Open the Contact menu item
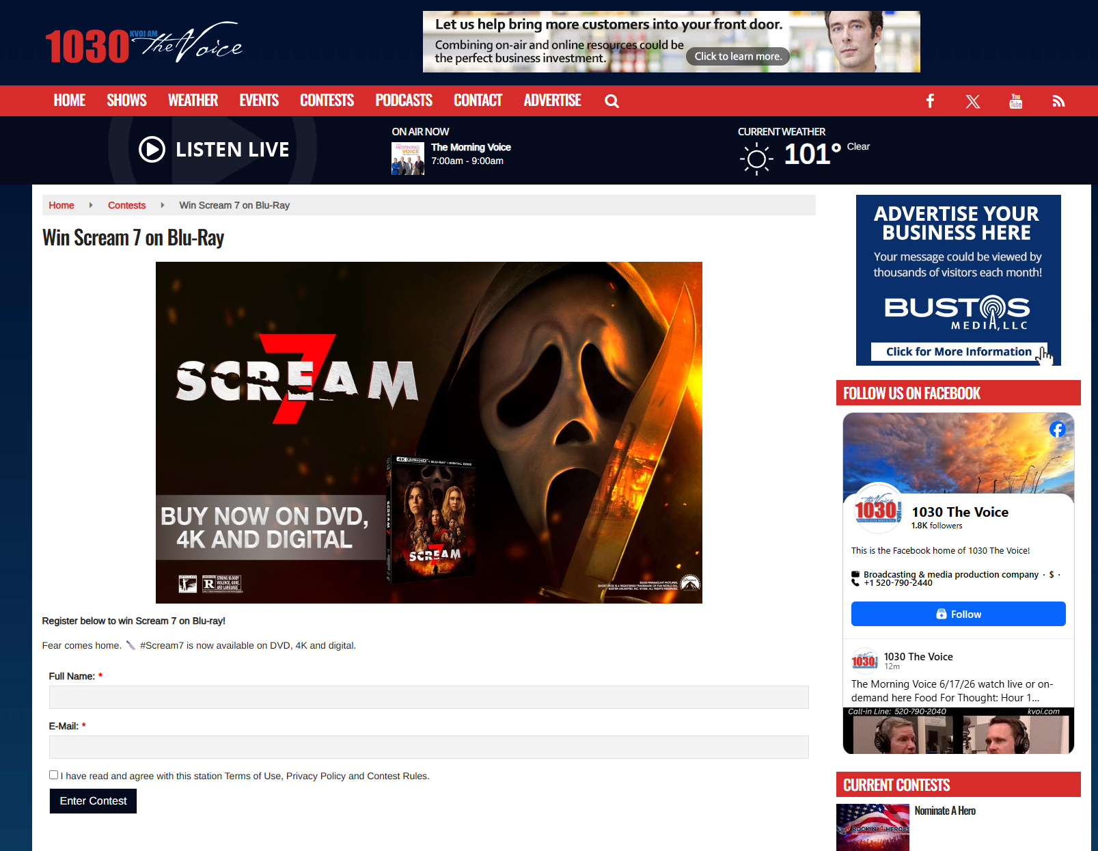 click(x=478, y=100)
